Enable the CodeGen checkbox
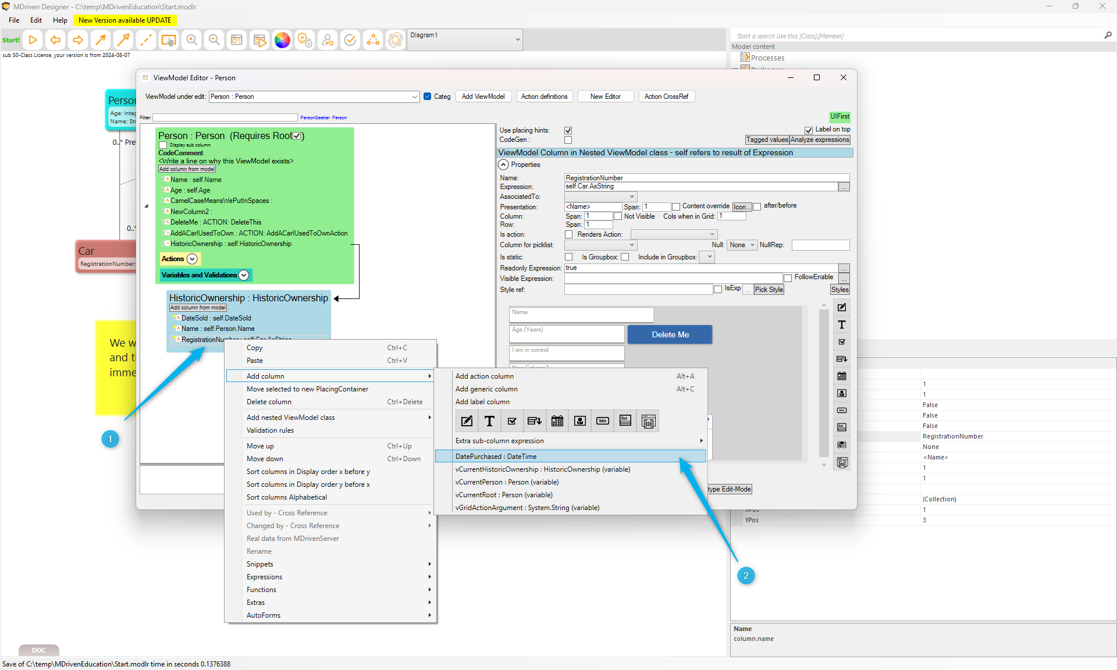The width and height of the screenshot is (1117, 670). pyautogui.click(x=568, y=140)
